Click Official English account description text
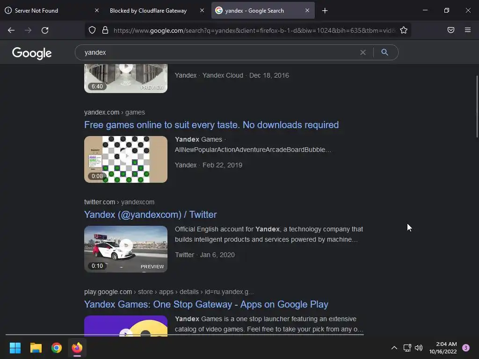 click(269, 234)
